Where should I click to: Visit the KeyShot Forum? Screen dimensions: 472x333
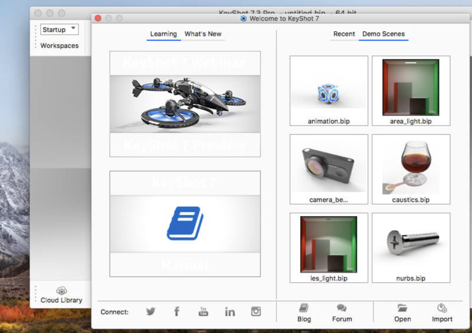point(342,313)
